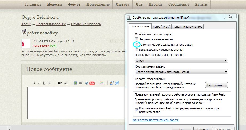This screenshot has height=130, width=246.
Task: Switch to Меню "Пуск" tab
Action: click(161, 27)
